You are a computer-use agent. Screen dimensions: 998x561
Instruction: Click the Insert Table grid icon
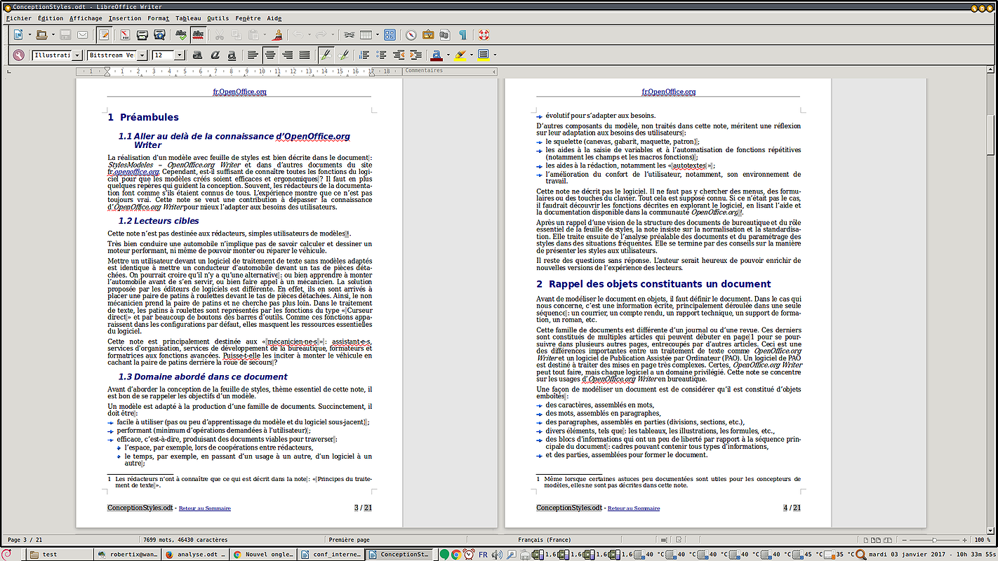(x=366, y=34)
